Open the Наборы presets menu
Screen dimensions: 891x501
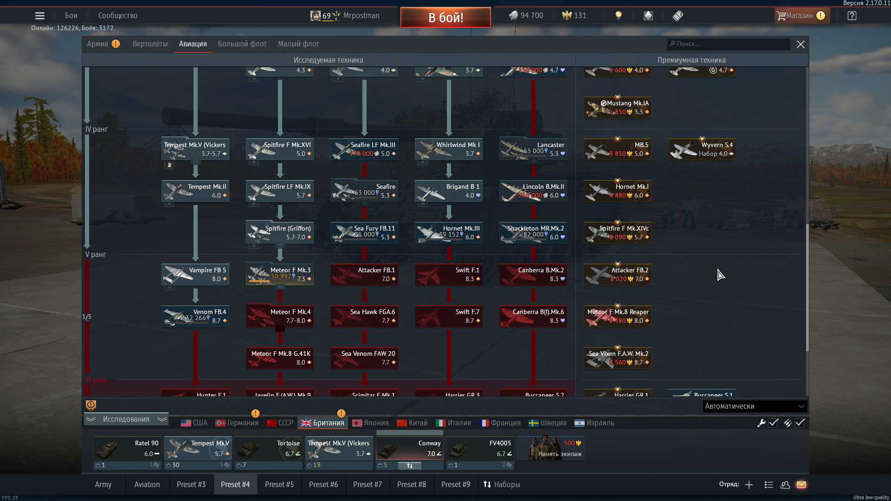pyautogui.click(x=502, y=484)
